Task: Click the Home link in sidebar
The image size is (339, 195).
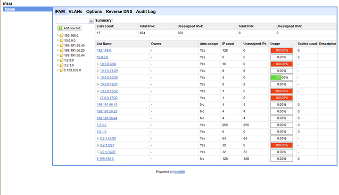Action: tap(10, 9)
